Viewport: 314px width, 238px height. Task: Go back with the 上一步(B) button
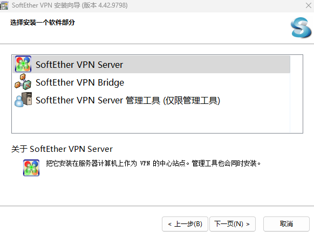coord(185,224)
